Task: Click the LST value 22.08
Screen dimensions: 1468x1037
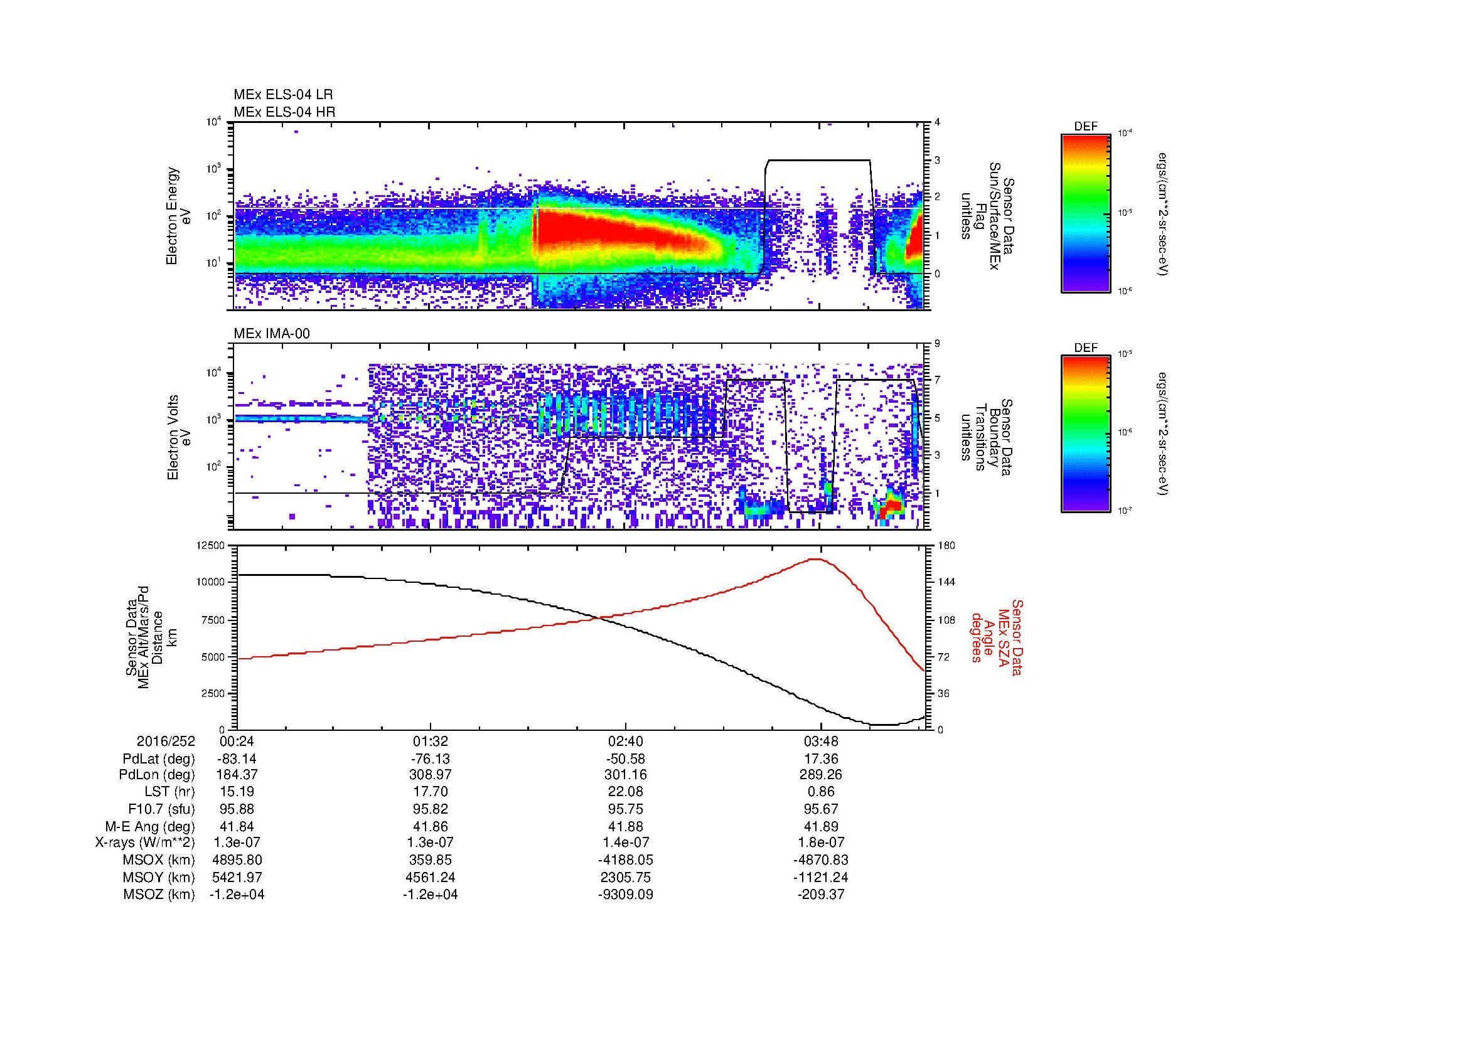Action: (625, 792)
